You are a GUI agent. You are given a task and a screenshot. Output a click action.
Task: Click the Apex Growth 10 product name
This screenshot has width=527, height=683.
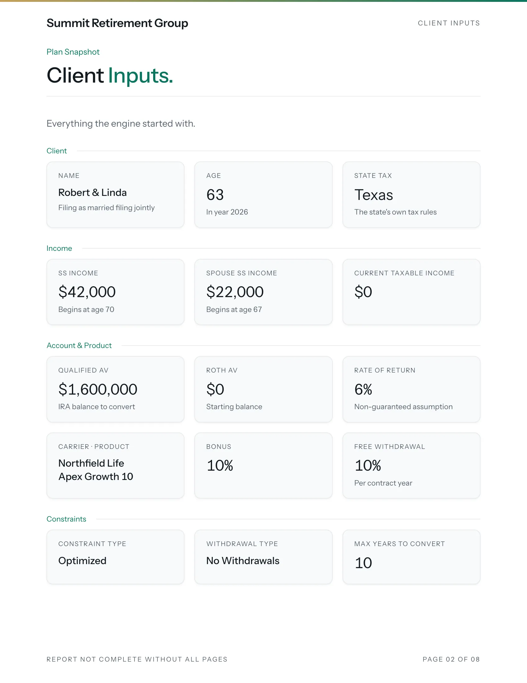pos(95,477)
